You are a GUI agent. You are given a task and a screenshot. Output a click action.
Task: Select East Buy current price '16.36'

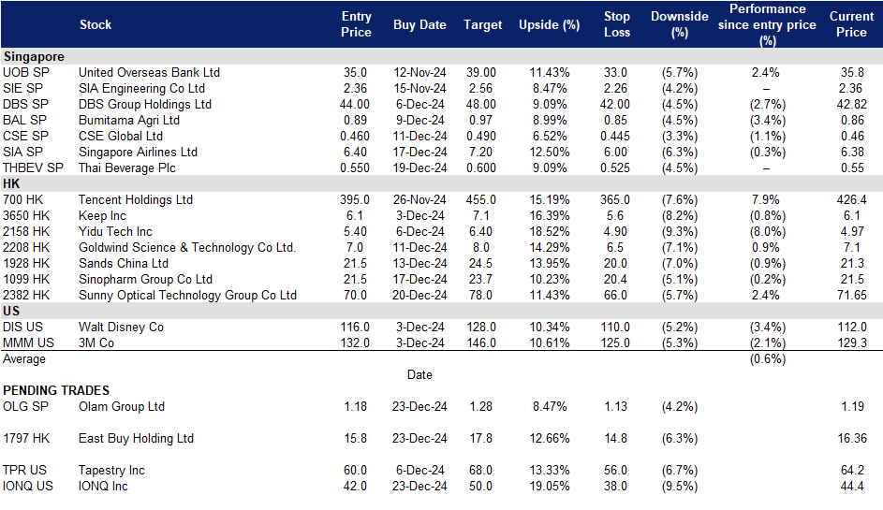point(852,438)
